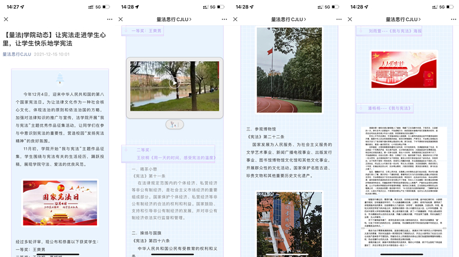Screen dimensions: 459x257
Task: Tap the small icon button below the video
Action: point(174,125)
